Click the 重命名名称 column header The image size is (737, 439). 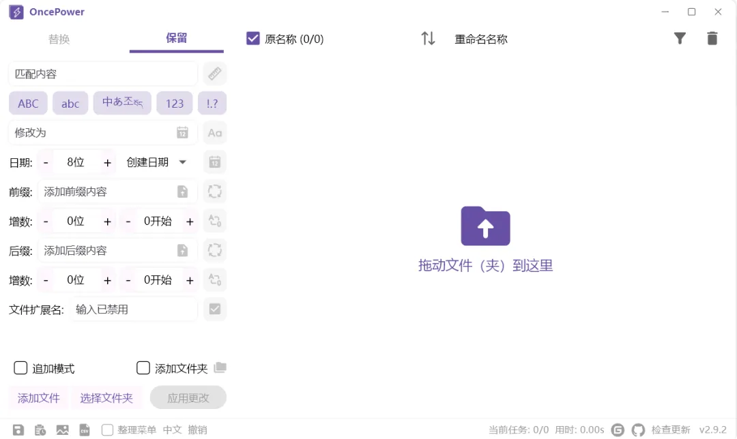(x=481, y=40)
